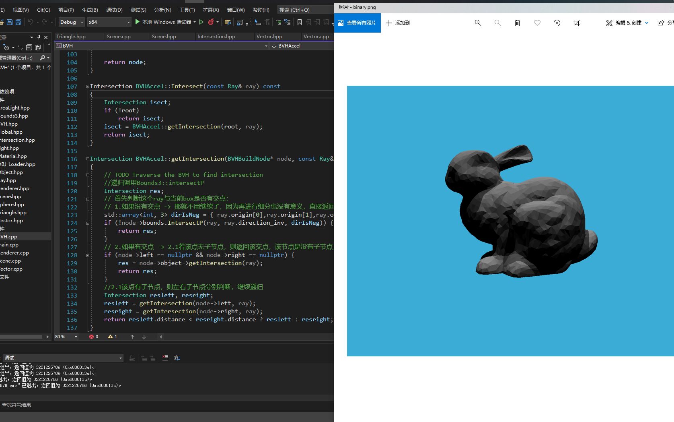This screenshot has width=674, height=422.
Task: Open the Debug configuration dropdown
Action: (72, 22)
